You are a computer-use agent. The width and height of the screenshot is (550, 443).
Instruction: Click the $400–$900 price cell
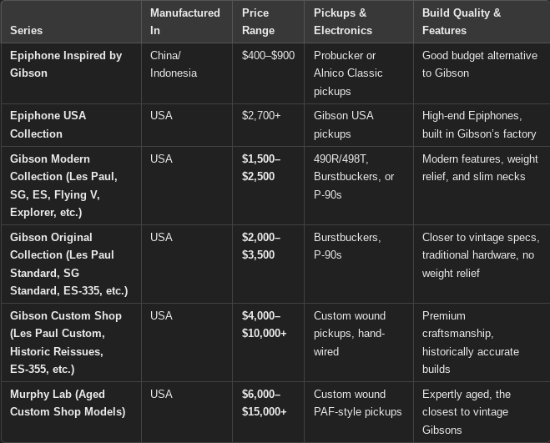point(268,55)
